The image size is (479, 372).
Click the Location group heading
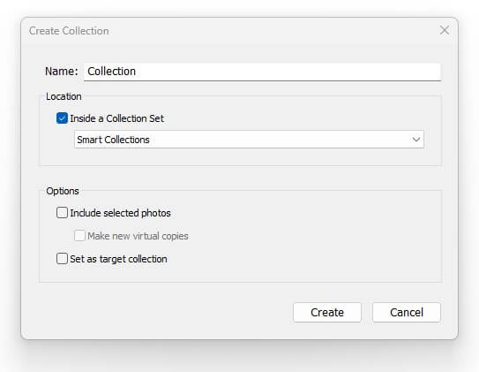coord(64,96)
